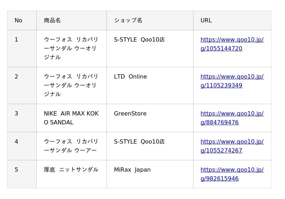285x199 pixels.
Task: Open the qoo10 link ending 1055144720
Action: tap(232, 44)
